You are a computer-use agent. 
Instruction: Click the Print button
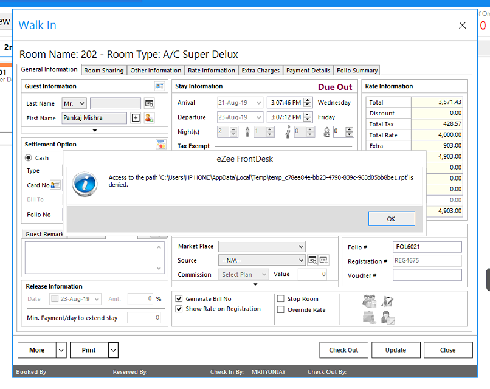coord(89,350)
